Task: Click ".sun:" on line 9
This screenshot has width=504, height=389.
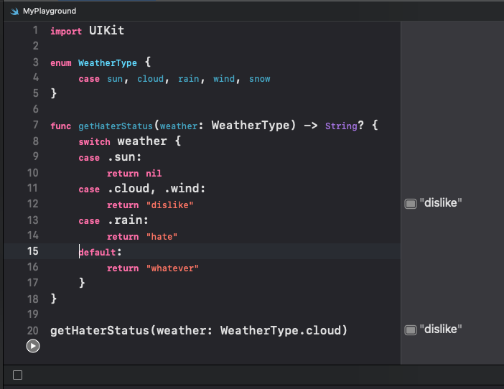Action: click(x=124, y=157)
